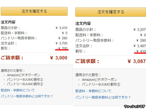This screenshot has width=146, height=109.
Task: Click the ¥3,000 billing total
Action: pos(59,58)
